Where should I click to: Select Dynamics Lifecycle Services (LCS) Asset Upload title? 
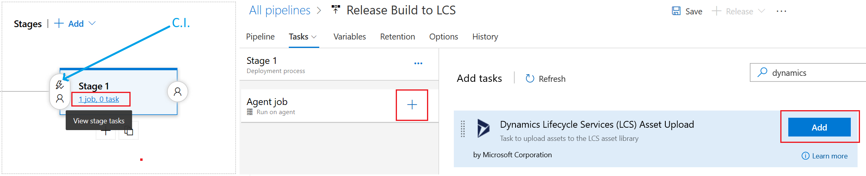597,125
